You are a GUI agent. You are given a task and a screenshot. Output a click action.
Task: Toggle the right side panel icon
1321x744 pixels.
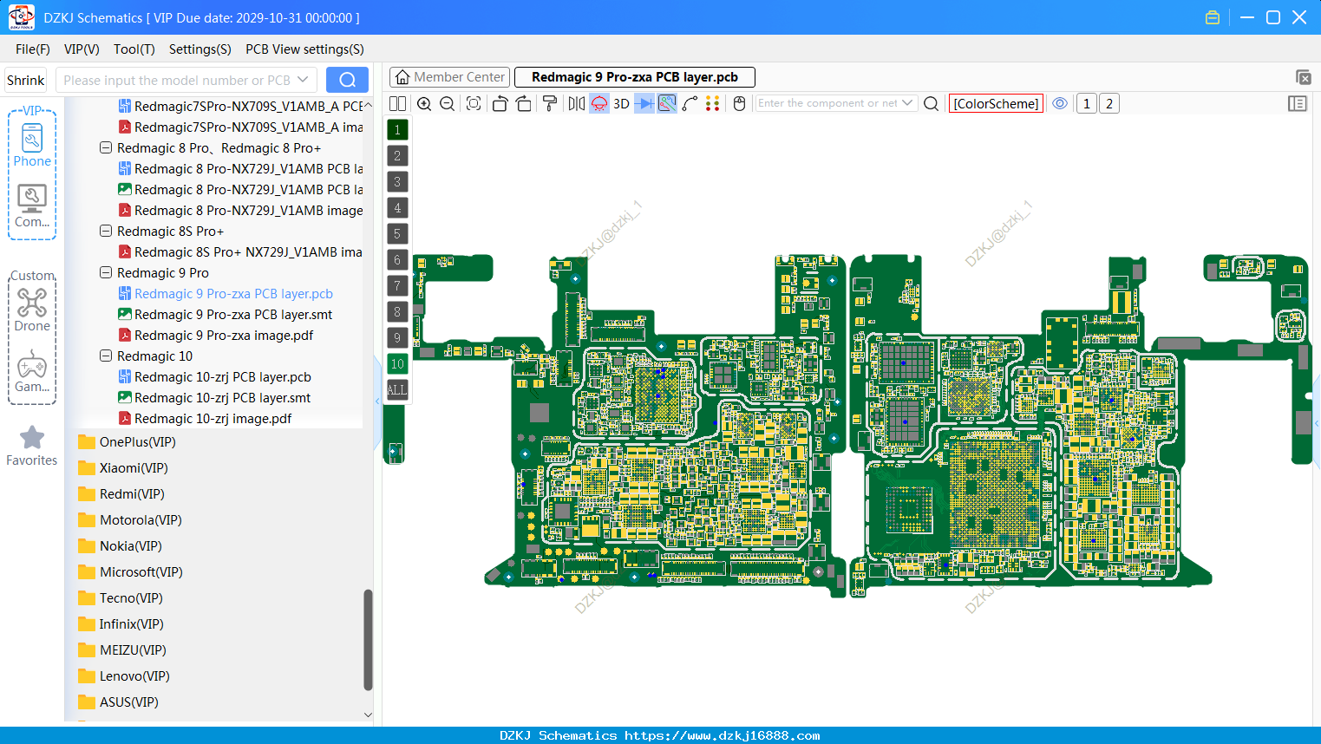click(x=1297, y=103)
